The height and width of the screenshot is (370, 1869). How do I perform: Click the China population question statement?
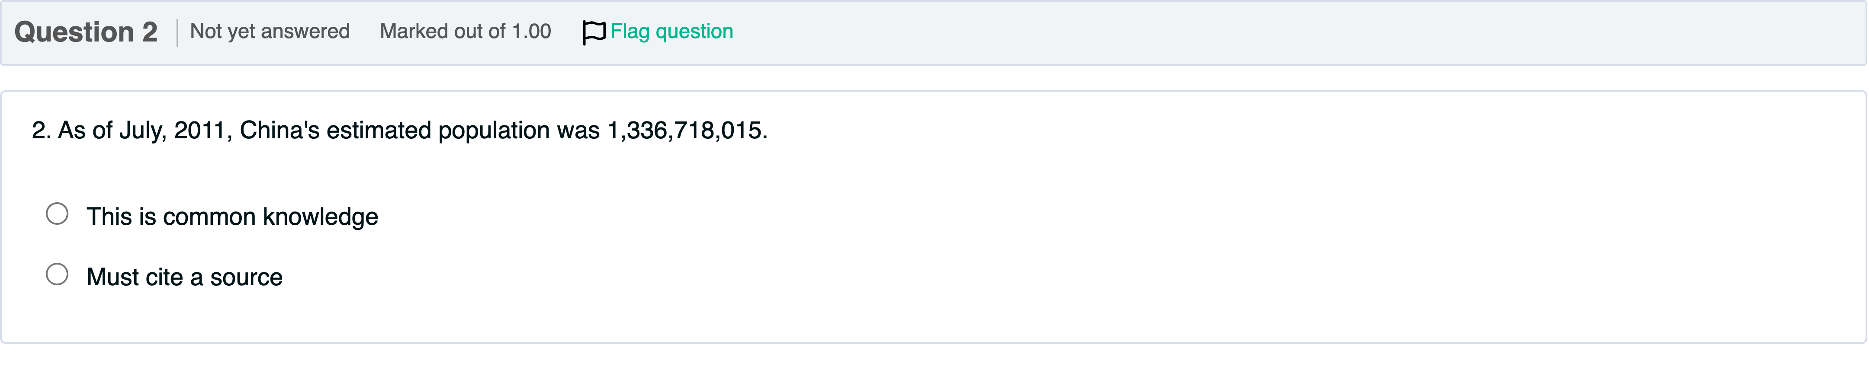click(x=399, y=131)
